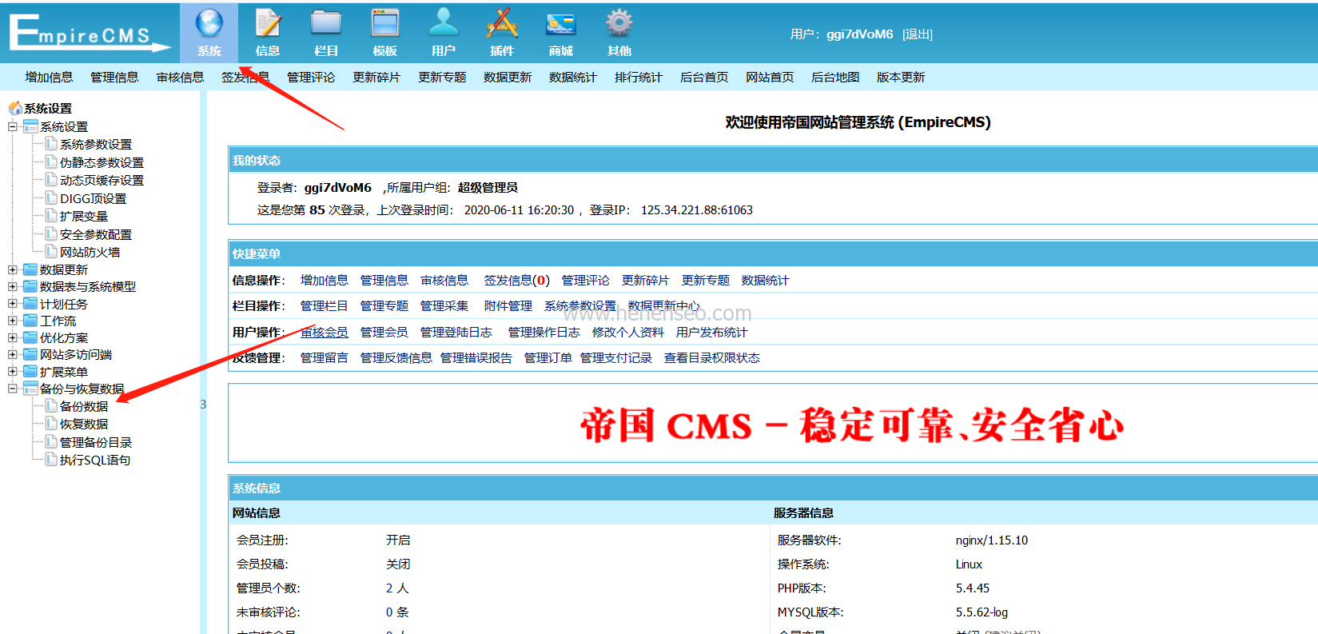Expand the 数据更新 tree node
The width and height of the screenshot is (1318, 634).
pyautogui.click(x=12, y=269)
